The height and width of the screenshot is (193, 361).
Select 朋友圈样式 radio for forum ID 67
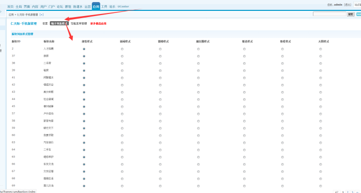coord(198,171)
